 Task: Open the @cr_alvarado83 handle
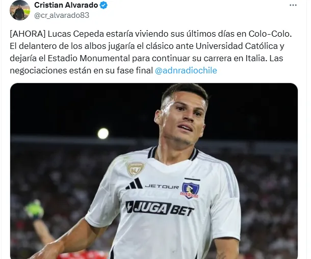click(x=62, y=15)
